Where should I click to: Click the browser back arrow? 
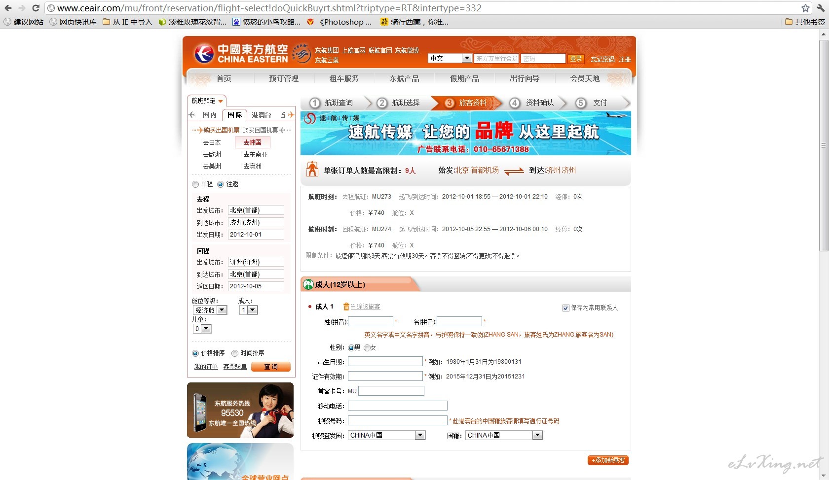click(8, 8)
